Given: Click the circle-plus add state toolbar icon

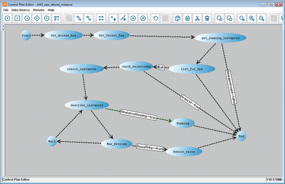Looking at the screenshot, I should pyautogui.click(x=8, y=18).
